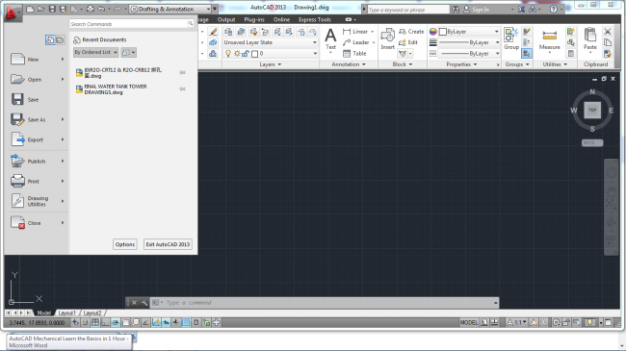Screen dimensions: 626x351
Task: Click the command line customize wrench icon
Action: point(144,303)
